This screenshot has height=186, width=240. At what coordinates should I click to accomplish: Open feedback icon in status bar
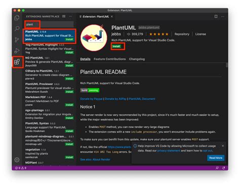click(x=217, y=168)
